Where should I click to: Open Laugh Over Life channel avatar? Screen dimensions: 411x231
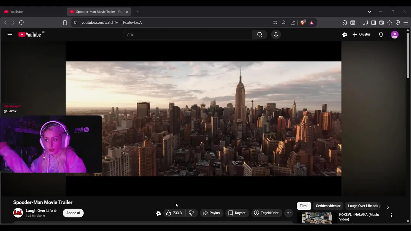coord(18,213)
